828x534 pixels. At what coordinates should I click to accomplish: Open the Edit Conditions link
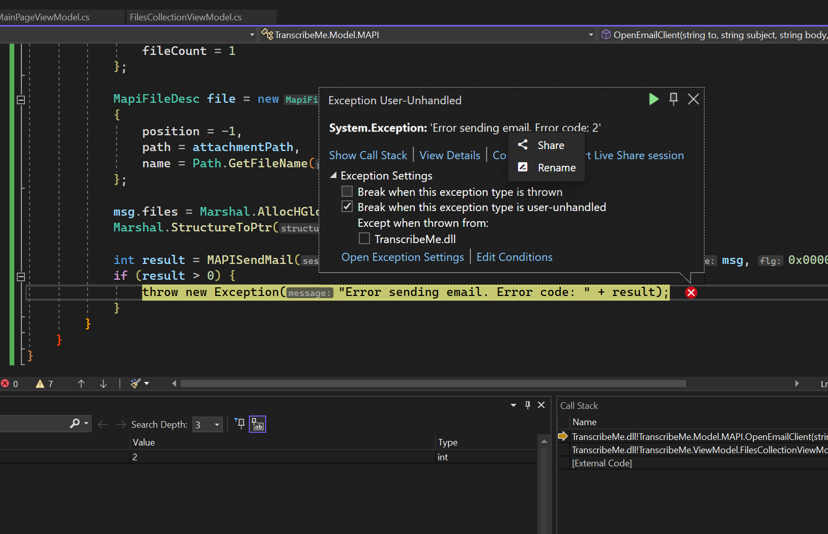pyautogui.click(x=514, y=257)
